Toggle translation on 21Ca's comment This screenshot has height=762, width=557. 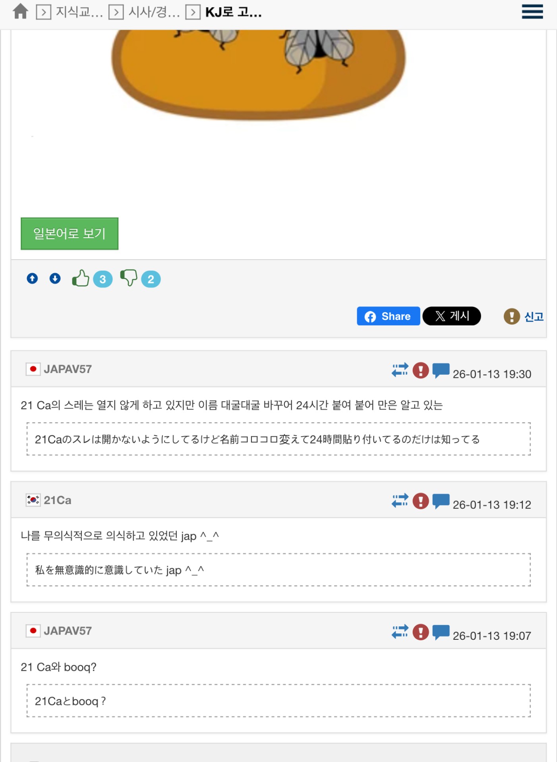[x=400, y=501]
